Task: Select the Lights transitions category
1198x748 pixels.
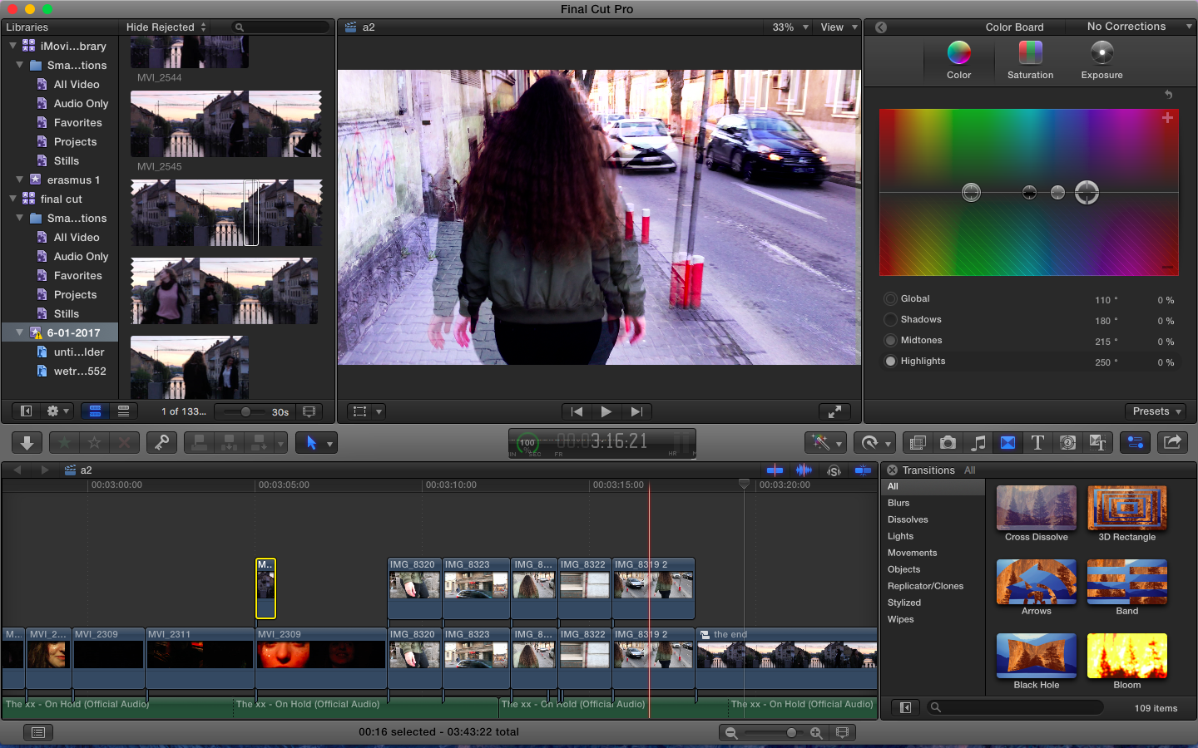Action: click(x=900, y=536)
